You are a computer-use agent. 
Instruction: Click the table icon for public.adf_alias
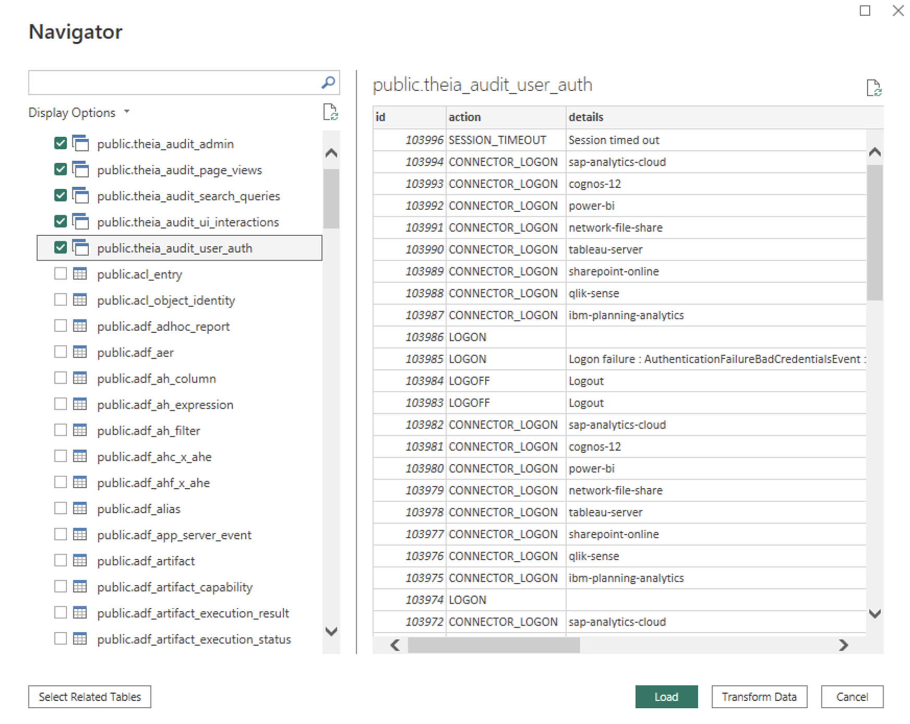pyautogui.click(x=80, y=509)
